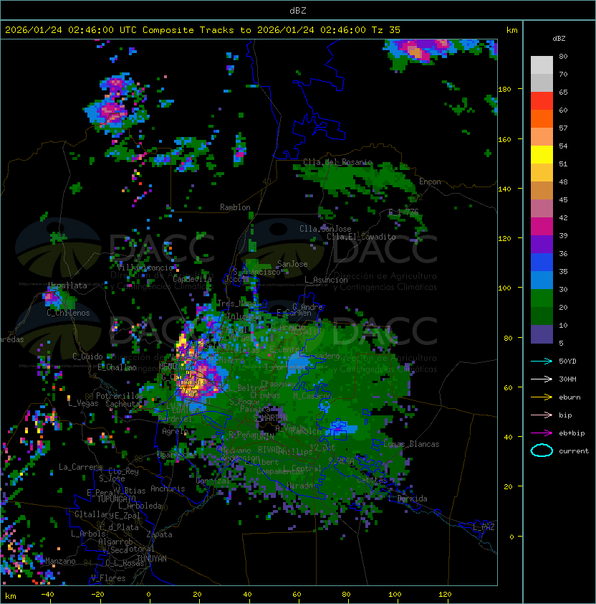Screen dimensions: 596x604
Task: Click the 'Cila.El_Cavadito' map label
Action: pyautogui.click(x=361, y=237)
